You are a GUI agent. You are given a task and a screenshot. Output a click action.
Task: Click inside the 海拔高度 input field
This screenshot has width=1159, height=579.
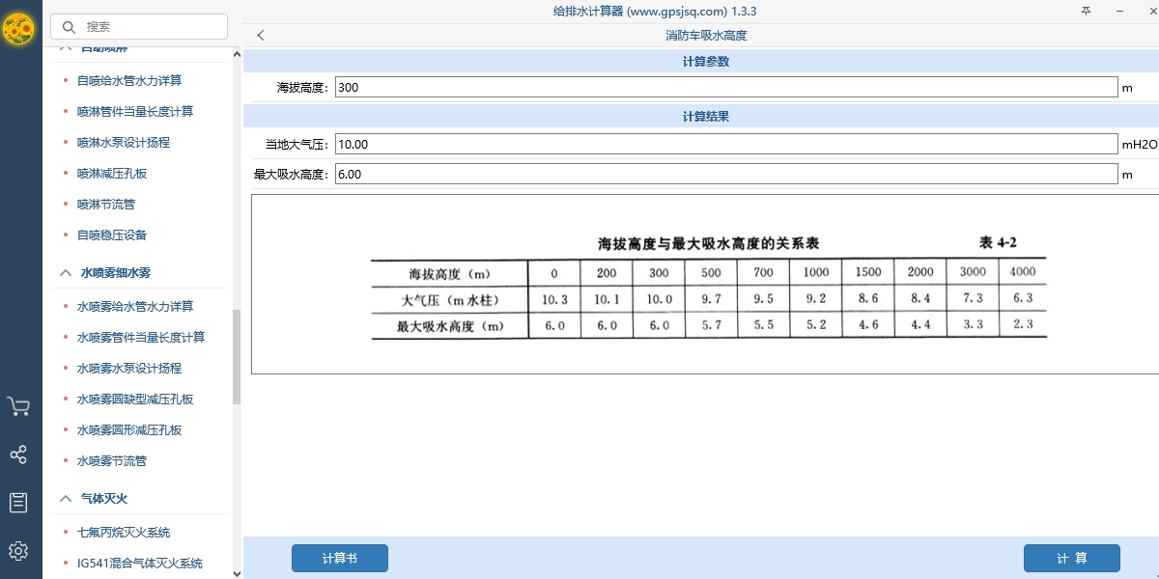724,86
